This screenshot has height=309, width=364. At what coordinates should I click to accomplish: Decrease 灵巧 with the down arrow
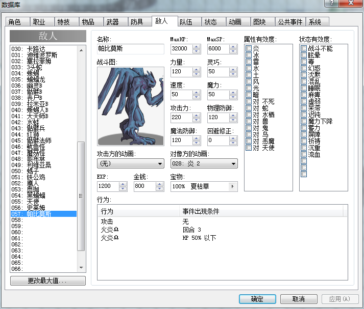[233, 74]
